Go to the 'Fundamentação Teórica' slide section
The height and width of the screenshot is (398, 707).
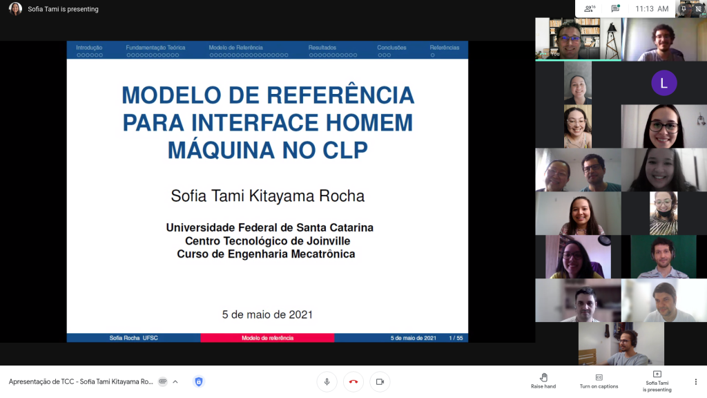point(155,48)
